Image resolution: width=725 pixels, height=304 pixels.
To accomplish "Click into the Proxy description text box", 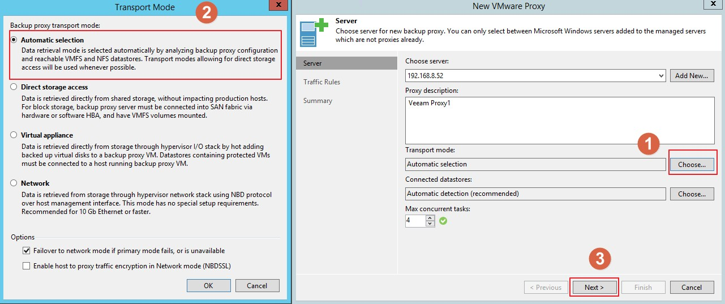I will (559, 120).
